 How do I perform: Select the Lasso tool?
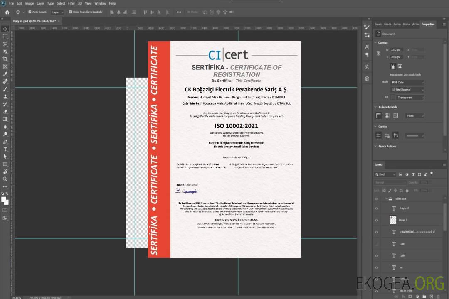point(5,44)
